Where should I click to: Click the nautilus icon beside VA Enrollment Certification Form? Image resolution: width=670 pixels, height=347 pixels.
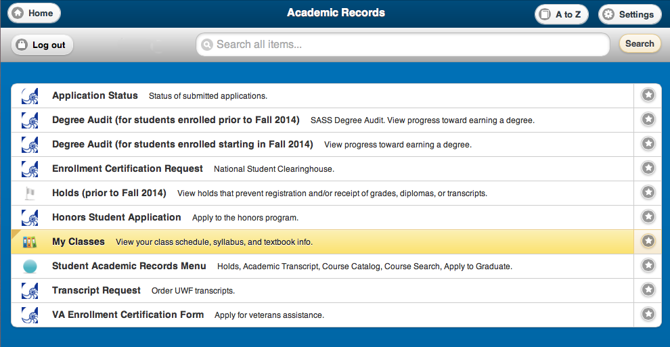[30, 315]
